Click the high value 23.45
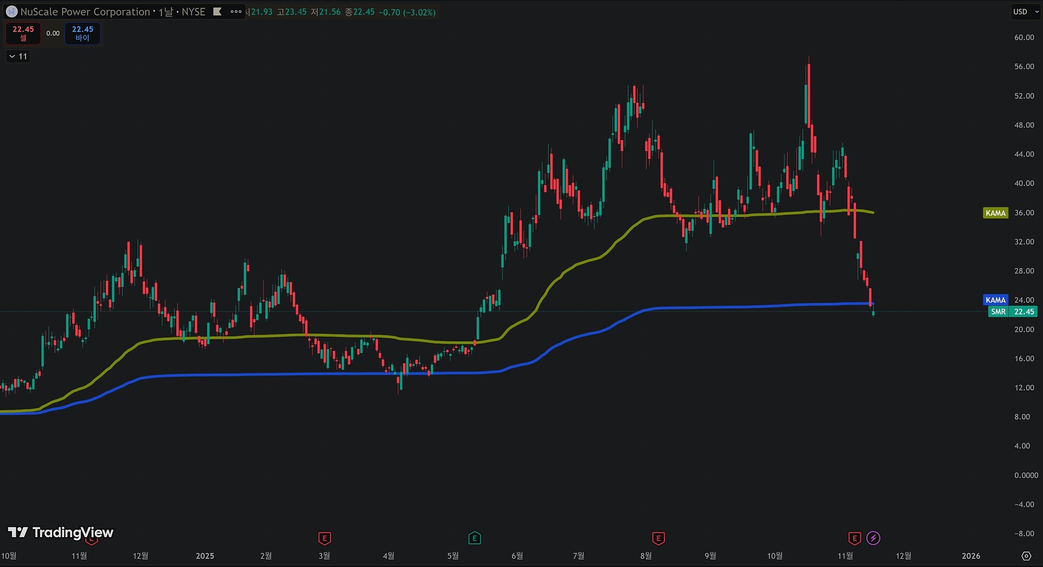The width and height of the screenshot is (1043, 567). coord(296,12)
